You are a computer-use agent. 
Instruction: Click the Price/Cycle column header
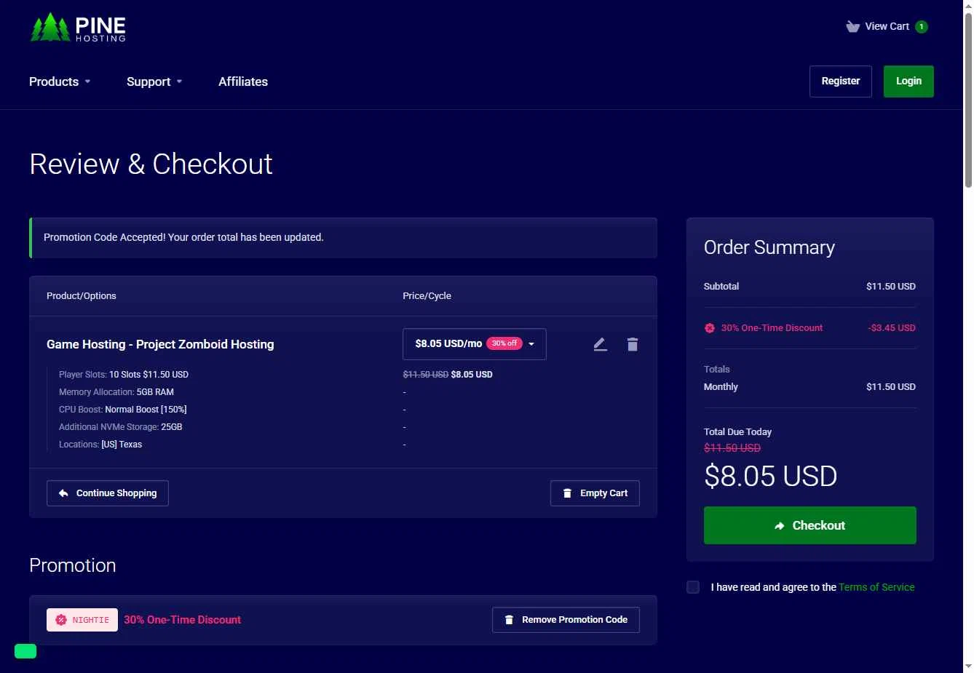(427, 296)
